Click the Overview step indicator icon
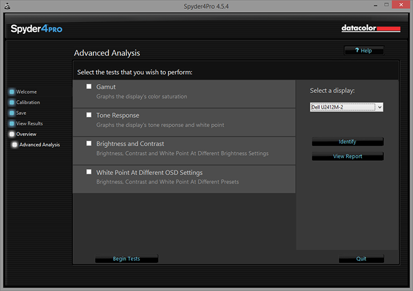Screen dimensions: 413x291 click(11, 134)
